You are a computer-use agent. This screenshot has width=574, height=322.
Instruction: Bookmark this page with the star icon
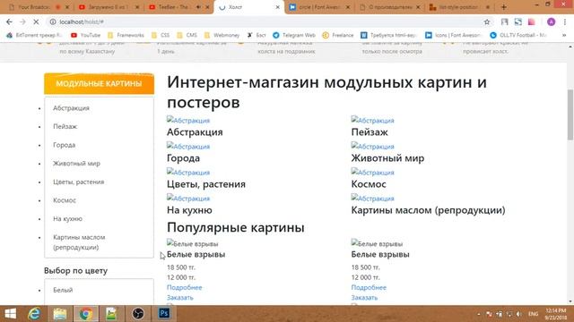tap(486, 21)
